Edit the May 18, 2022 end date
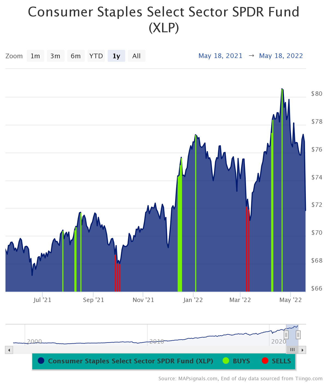Viewport: 328px width, 383px height. (281, 56)
